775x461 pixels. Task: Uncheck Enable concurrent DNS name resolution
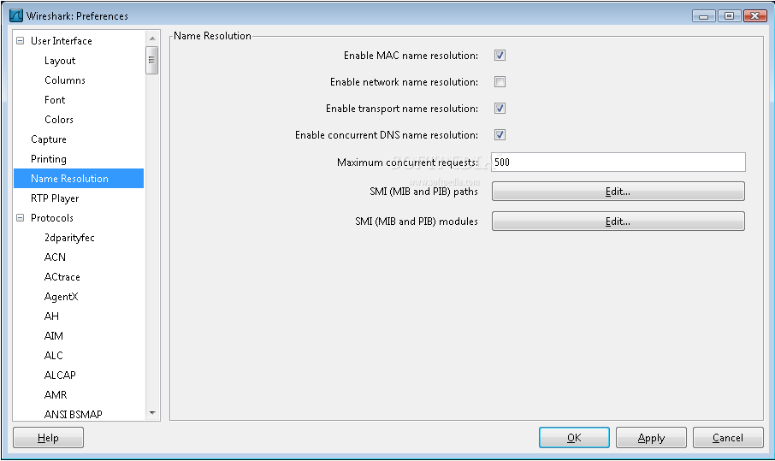[x=500, y=135]
